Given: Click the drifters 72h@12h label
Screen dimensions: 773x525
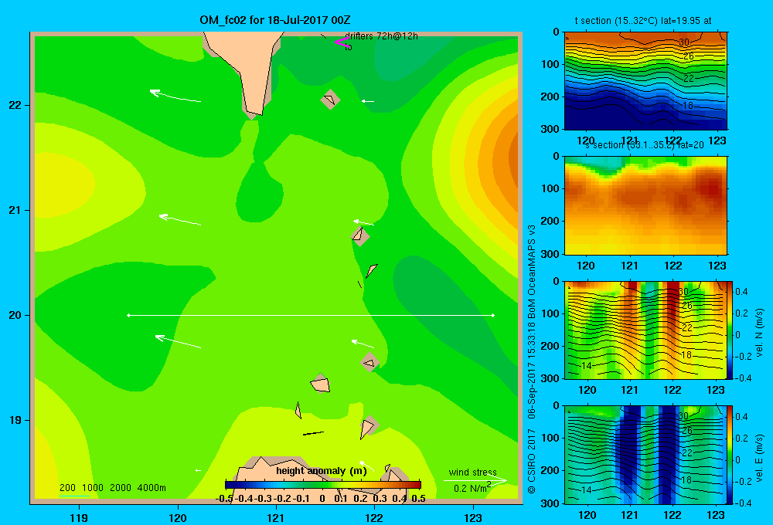Looking at the screenshot, I should [x=382, y=36].
